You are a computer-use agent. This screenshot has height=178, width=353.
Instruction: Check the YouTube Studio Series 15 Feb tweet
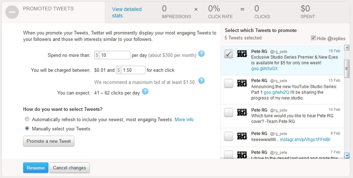click(228, 83)
